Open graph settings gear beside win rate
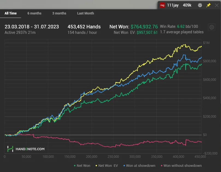This screenshot has width=221, height=172. (x=211, y=27)
